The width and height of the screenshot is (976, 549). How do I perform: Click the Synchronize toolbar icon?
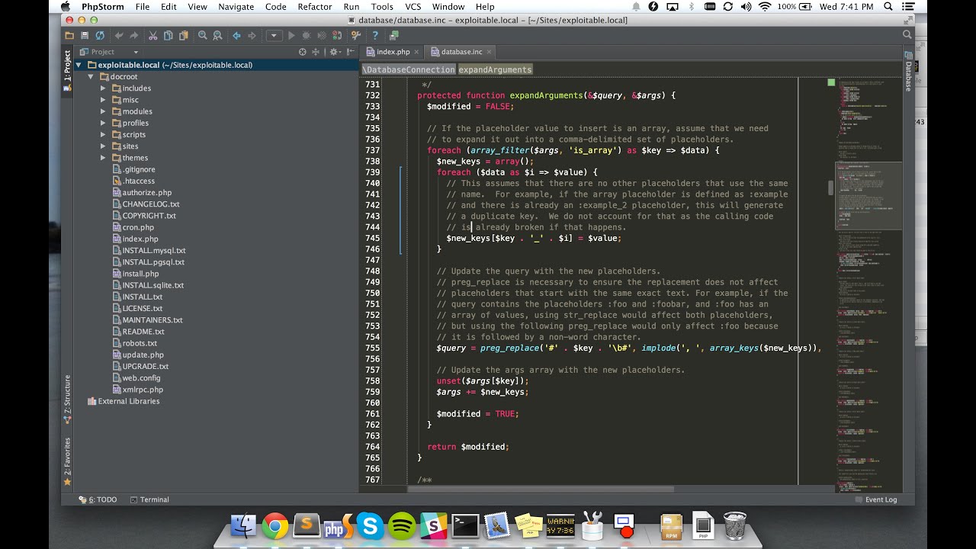[100, 36]
